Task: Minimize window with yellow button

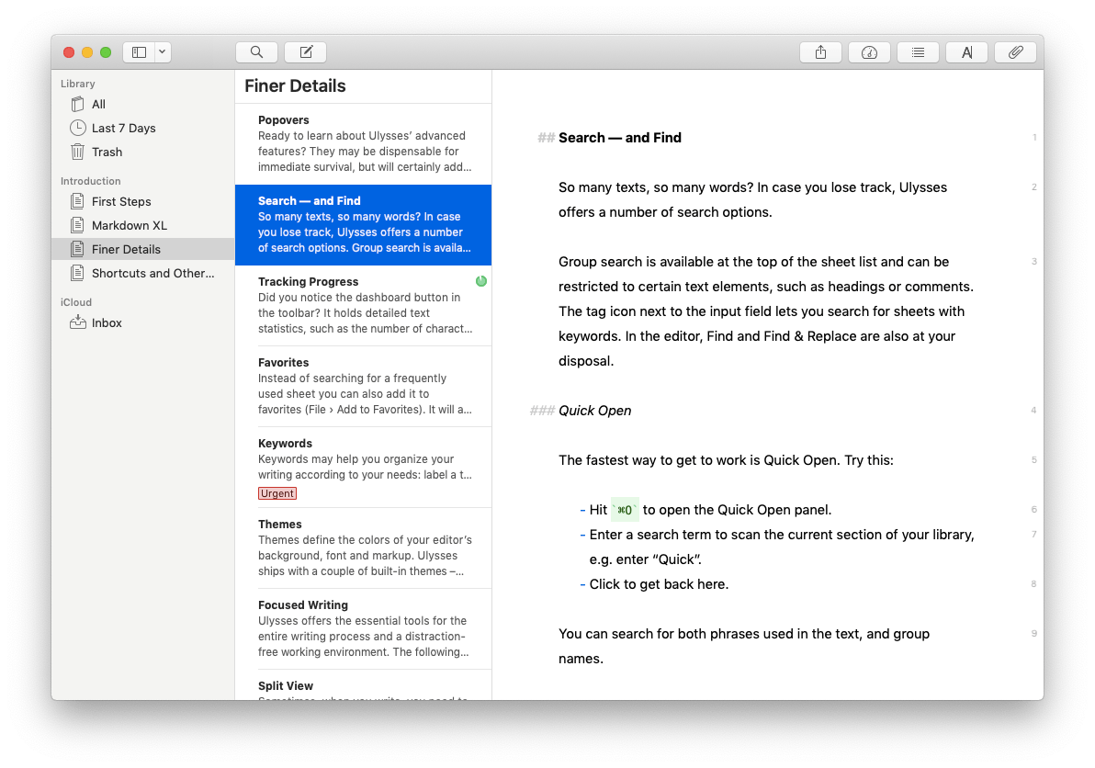Action: pyautogui.click(x=87, y=52)
